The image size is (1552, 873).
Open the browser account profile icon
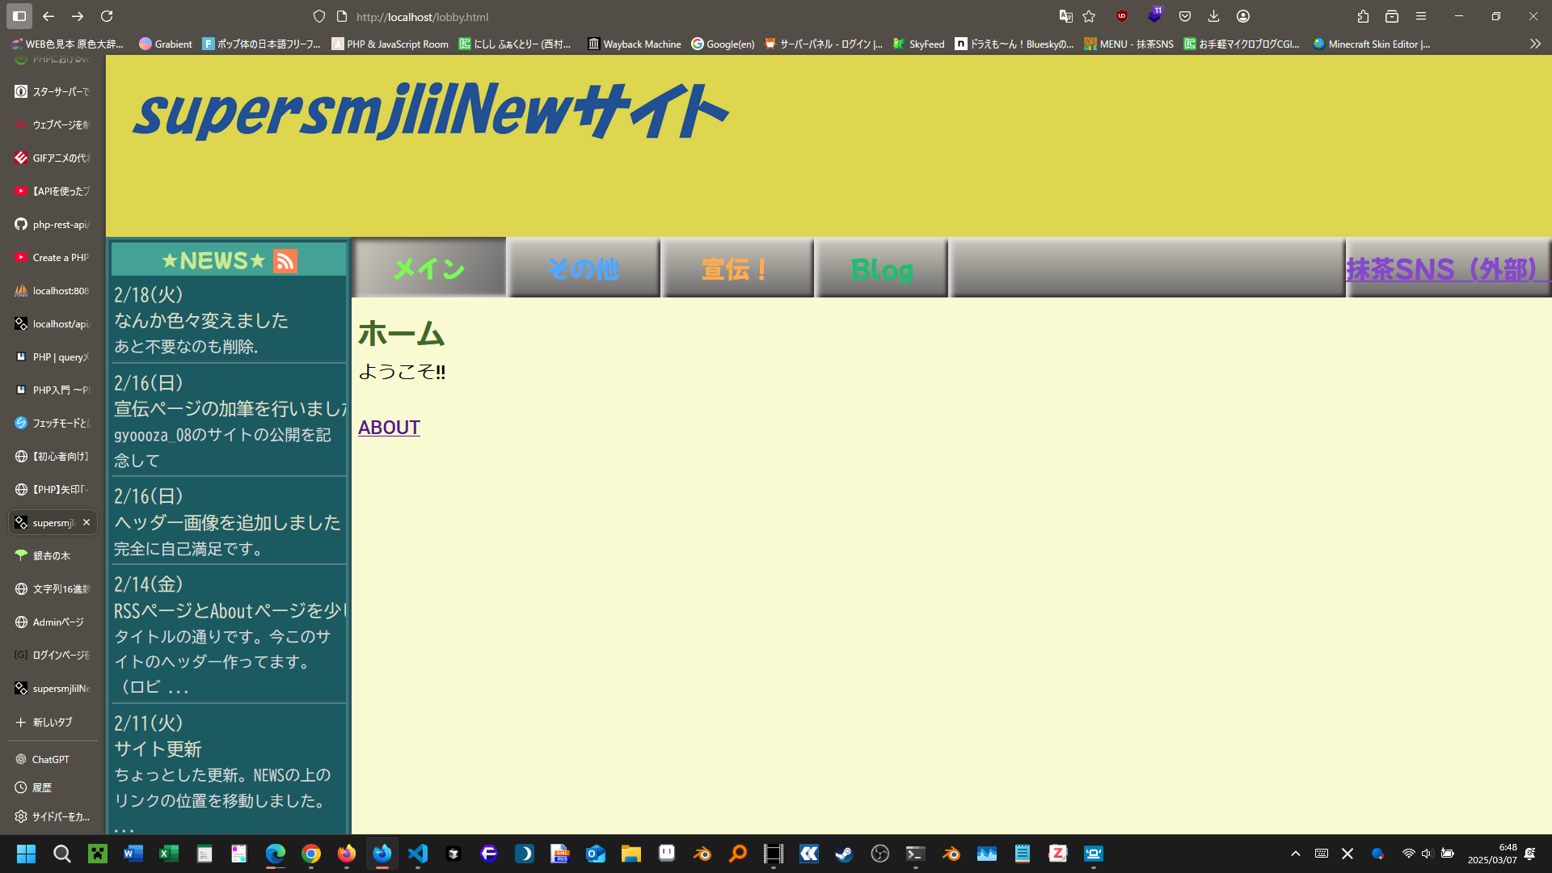(1244, 16)
